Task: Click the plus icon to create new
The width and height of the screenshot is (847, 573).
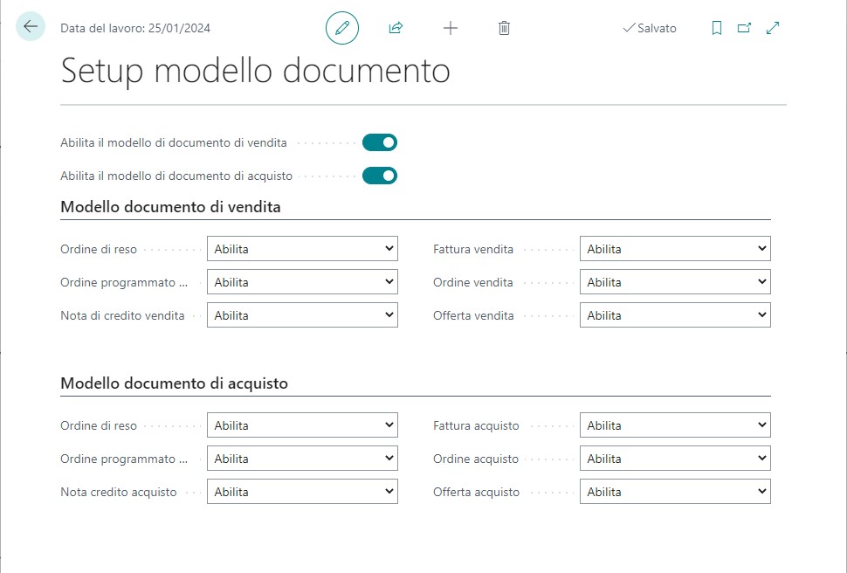Action: [x=451, y=28]
